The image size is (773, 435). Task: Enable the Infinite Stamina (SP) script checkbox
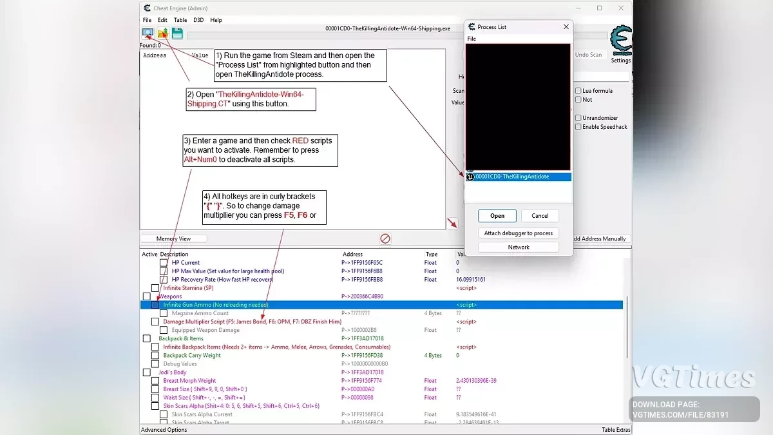[155, 288]
